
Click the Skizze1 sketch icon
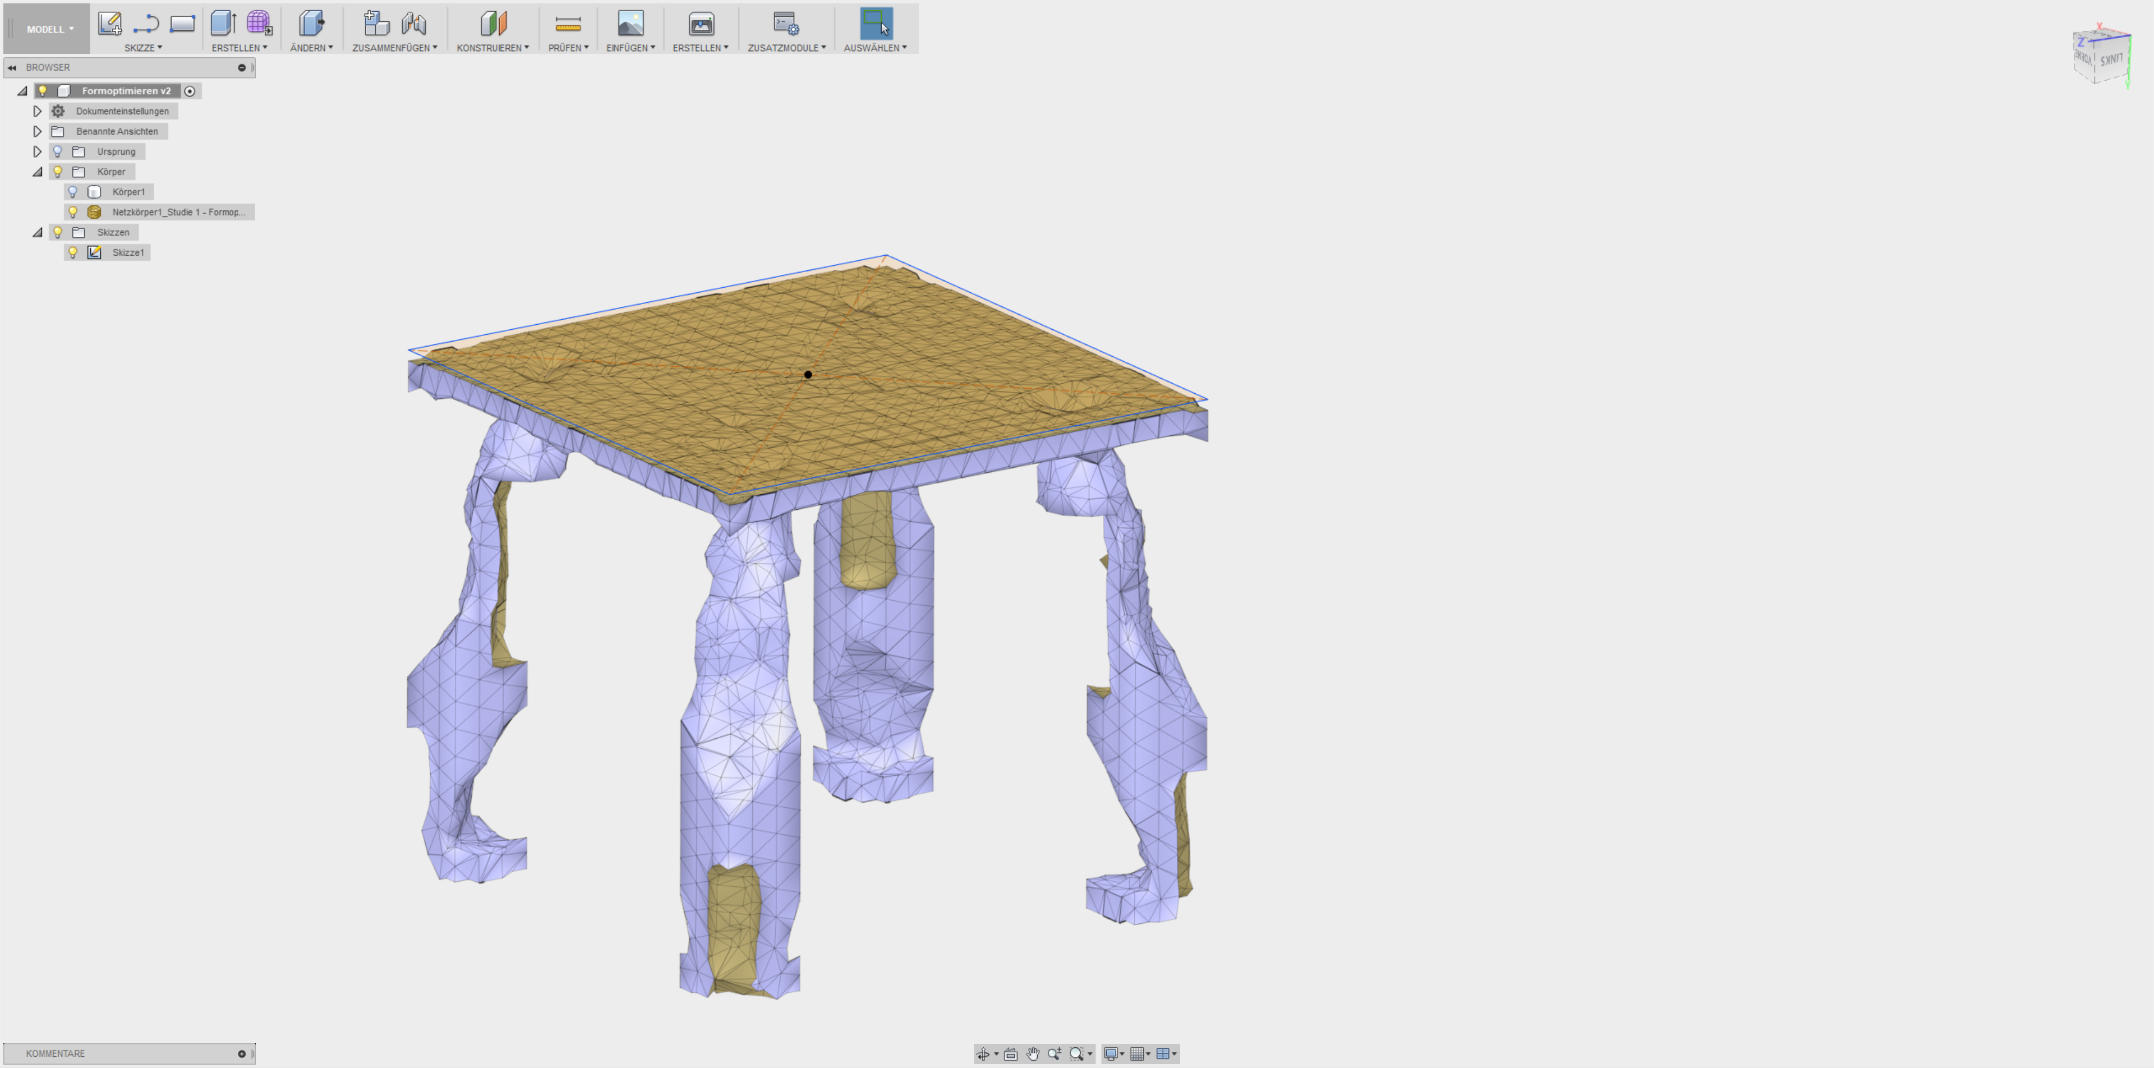pyautogui.click(x=94, y=252)
